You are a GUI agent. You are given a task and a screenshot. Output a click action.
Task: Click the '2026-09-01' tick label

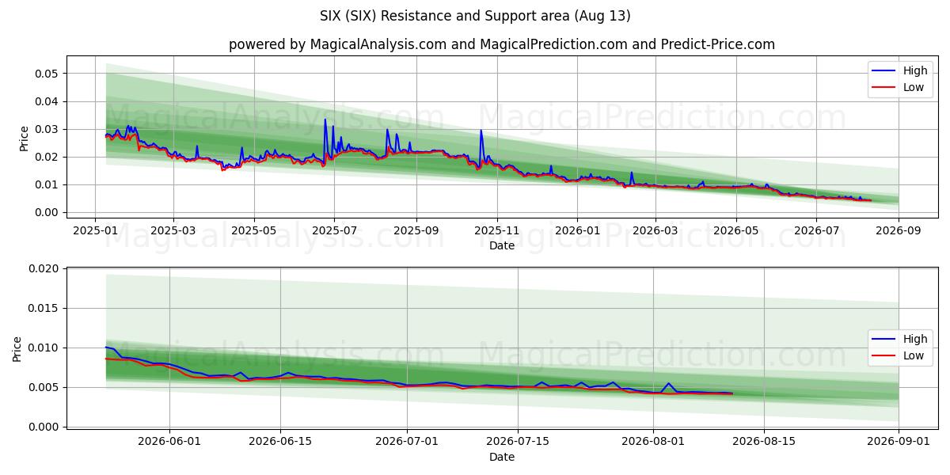click(x=899, y=442)
